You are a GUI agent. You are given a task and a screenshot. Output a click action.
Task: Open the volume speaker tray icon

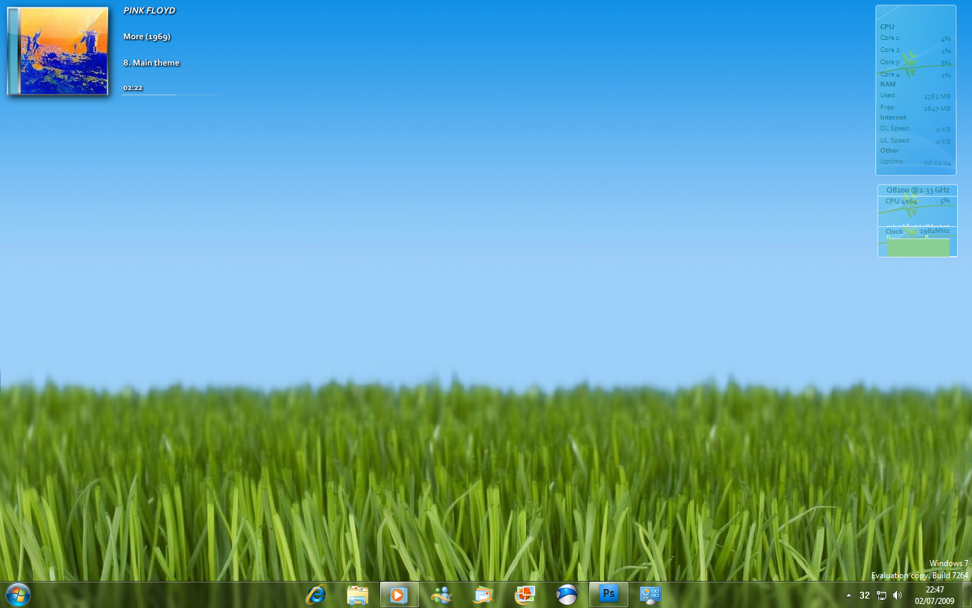(897, 595)
